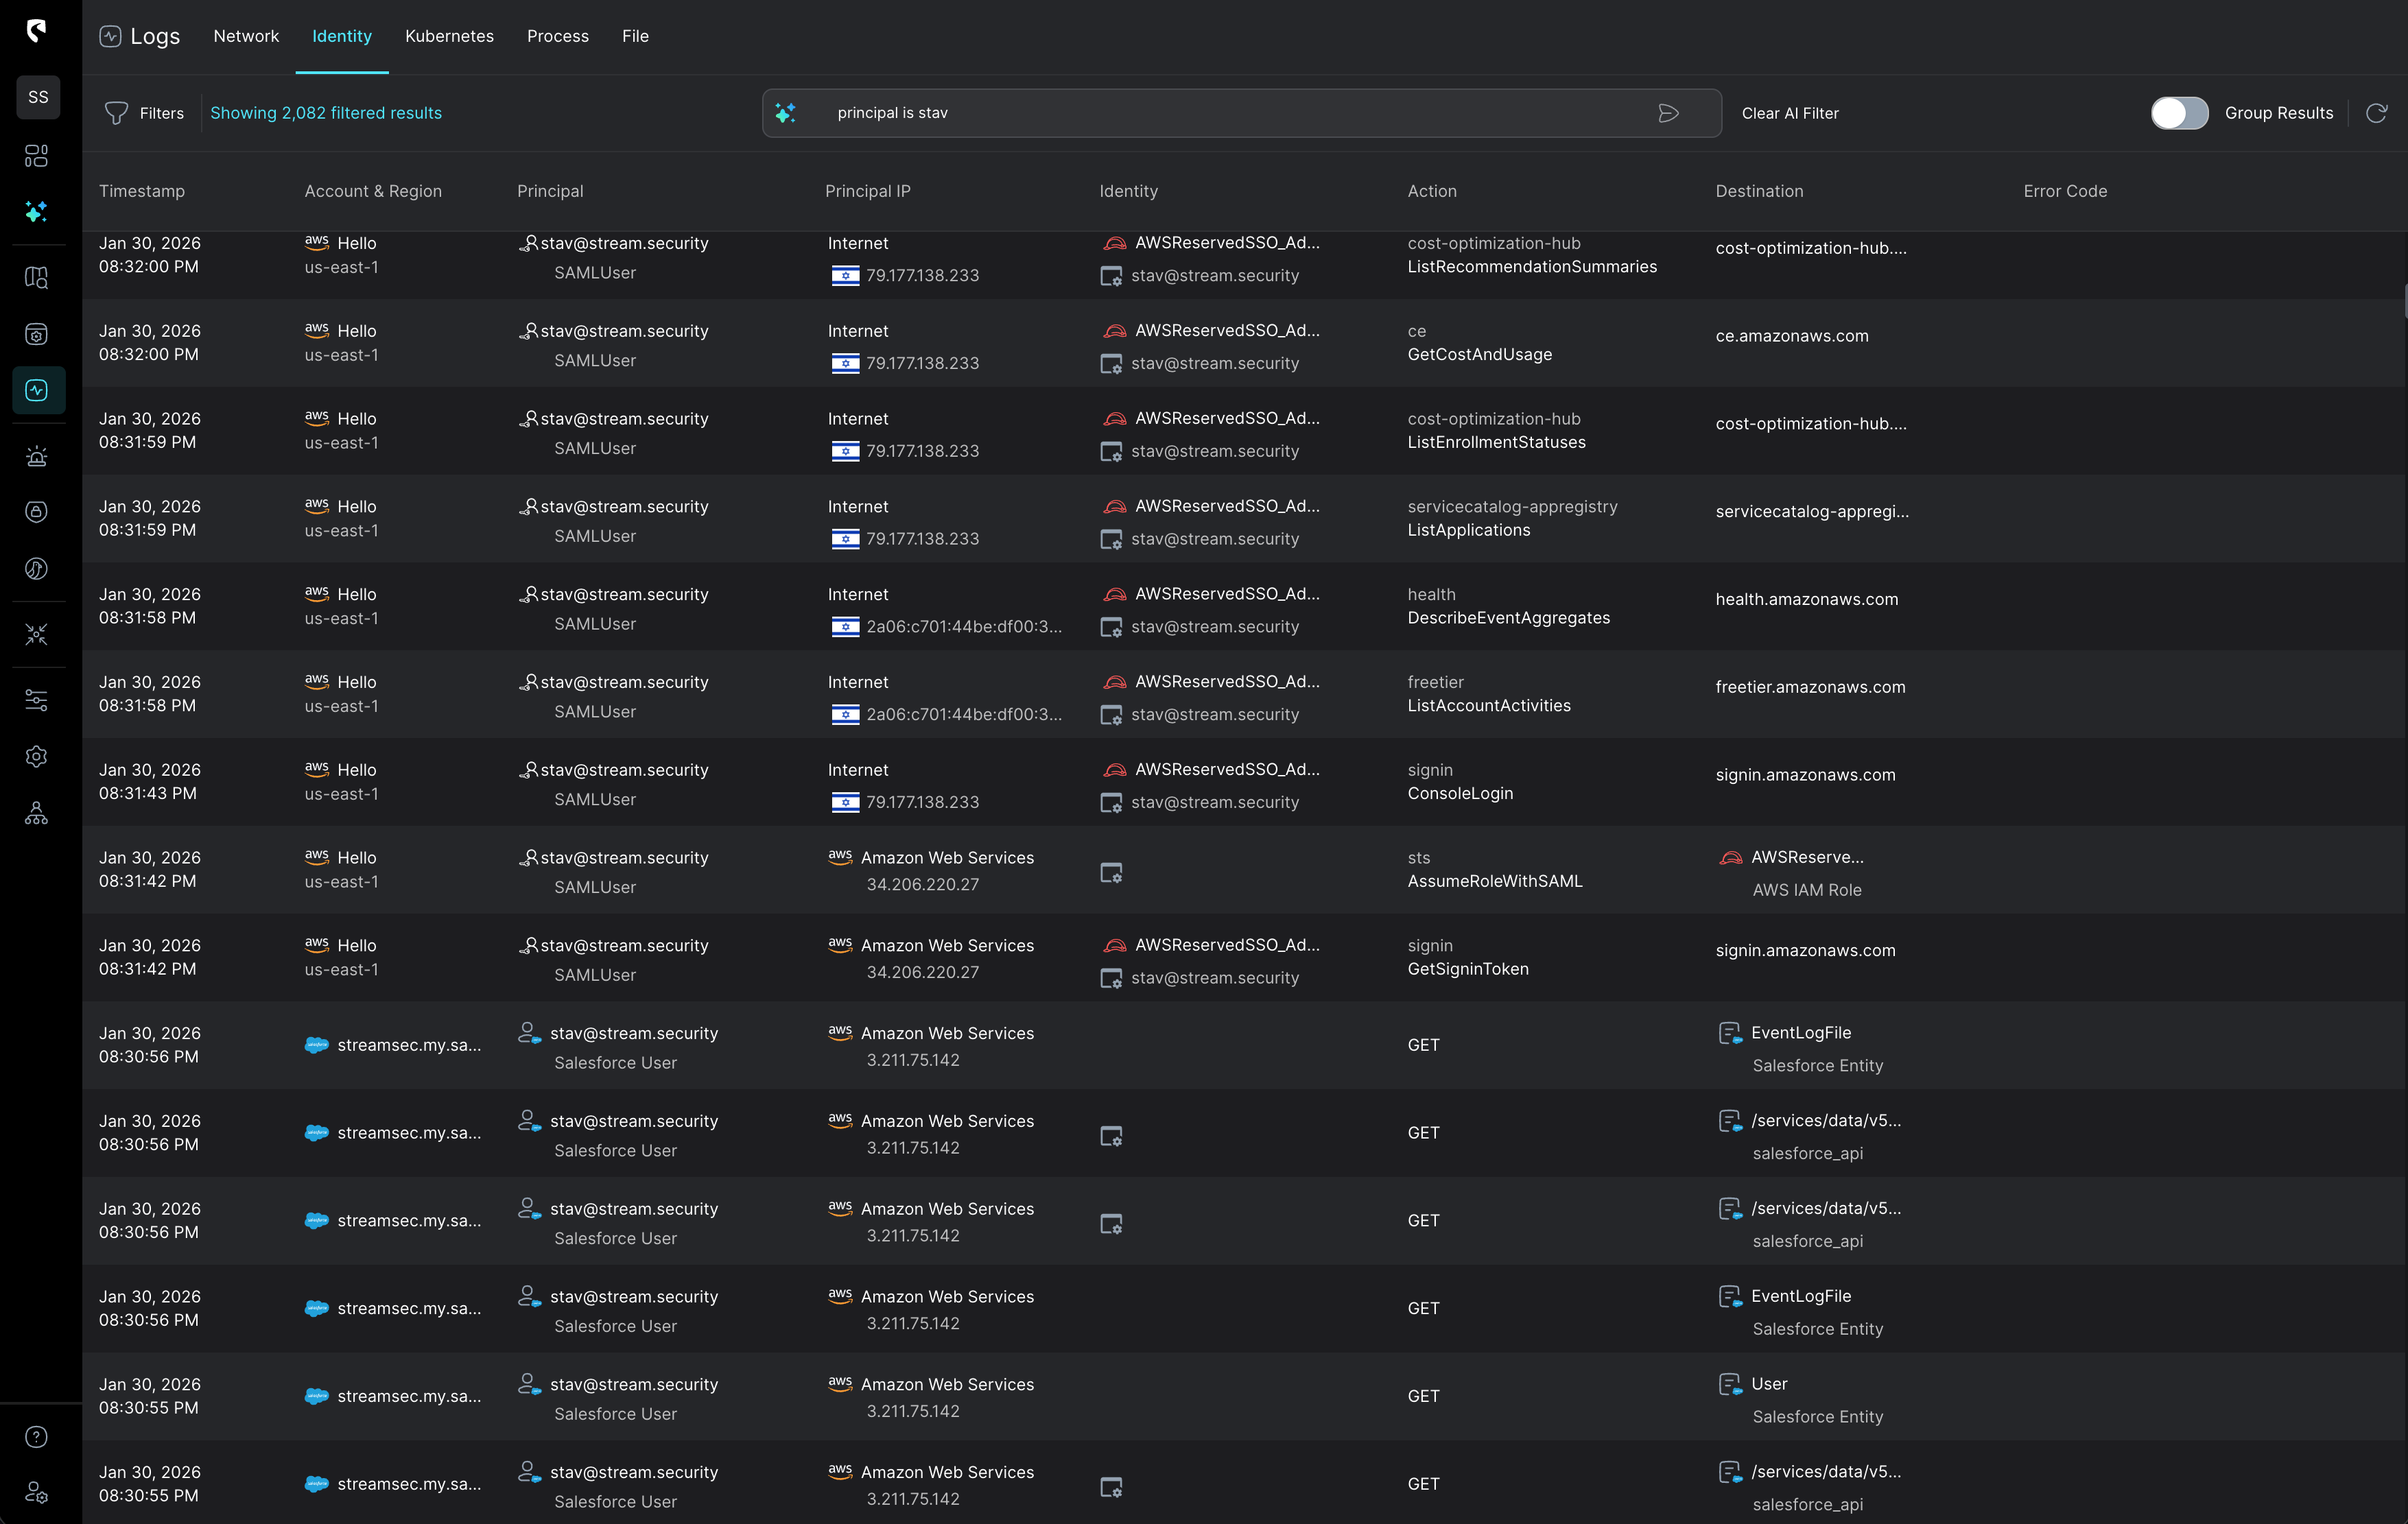
Task: Click the dashboard grid icon in sidebar
Action: [x=37, y=156]
